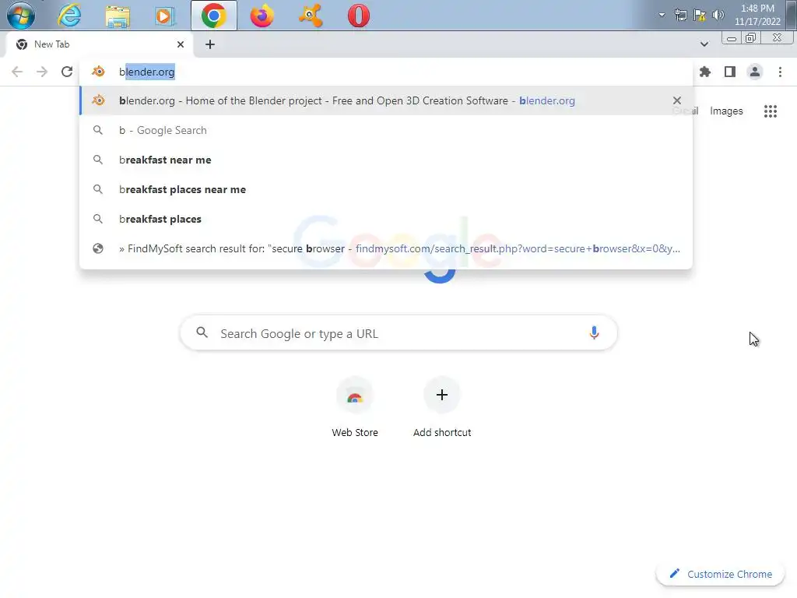The image size is (797, 598).
Task: Open the Chrome three-dot menu
Action: coord(780,72)
